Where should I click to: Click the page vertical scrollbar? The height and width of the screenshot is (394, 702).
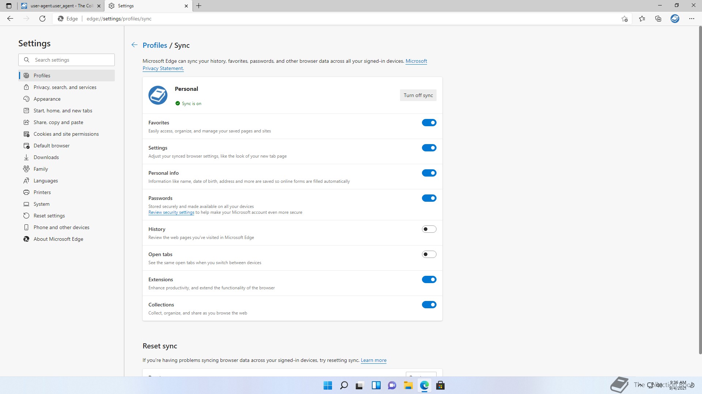[x=700, y=190]
